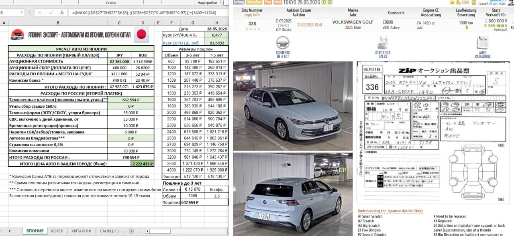Click the Prev lot button
Image resolution: width=514 pixels, height=236 pixels.
click(x=268, y=2)
